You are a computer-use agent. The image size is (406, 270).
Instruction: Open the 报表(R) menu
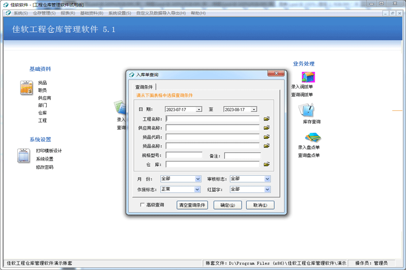[x=68, y=13]
